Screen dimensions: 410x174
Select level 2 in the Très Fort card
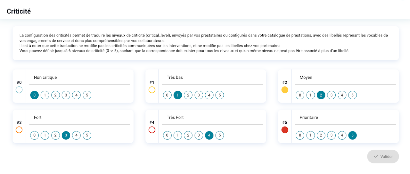(188, 135)
